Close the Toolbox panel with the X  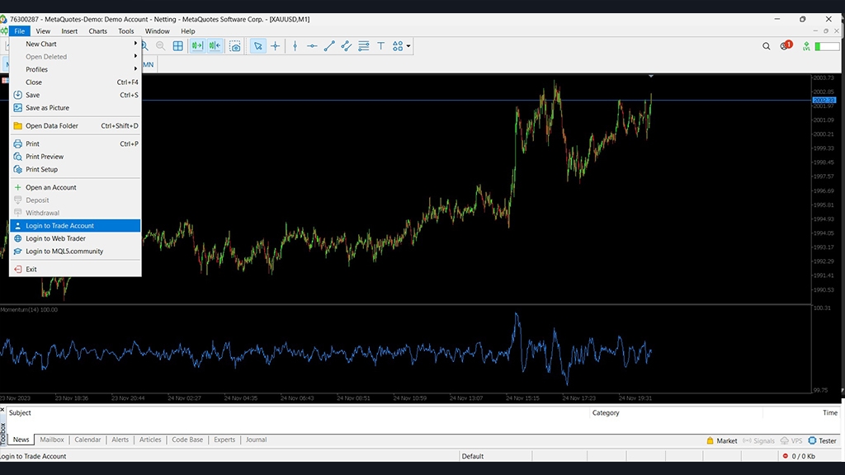click(2, 411)
